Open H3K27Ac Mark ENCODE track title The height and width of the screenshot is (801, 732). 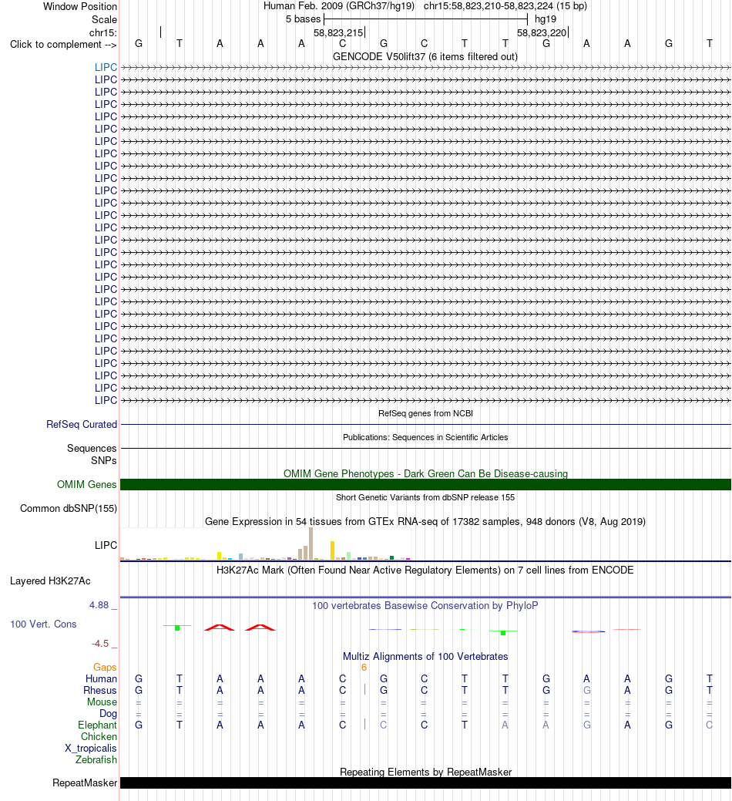point(425,570)
